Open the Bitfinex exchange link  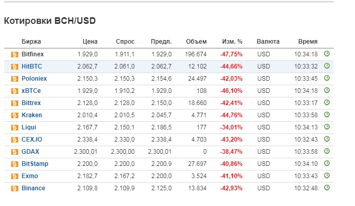click(33, 54)
